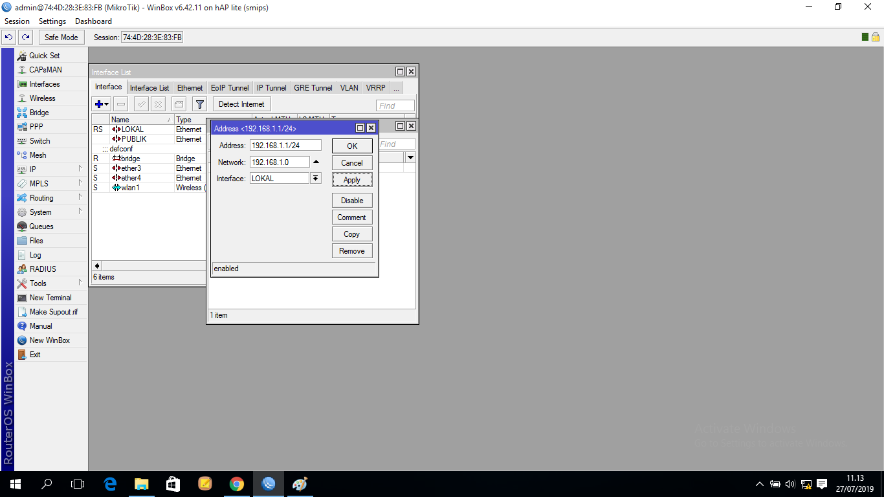Click the enable checkmark toolbar icon

[141, 104]
